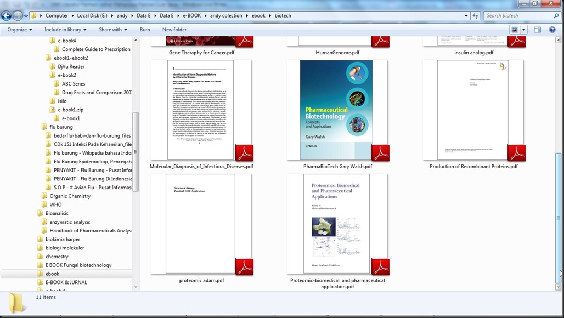Click the enzymatic analysis folder icon

coord(44,222)
